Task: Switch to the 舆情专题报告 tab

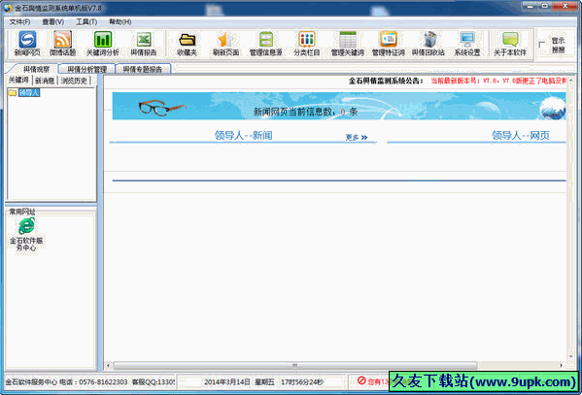Action: pyautogui.click(x=143, y=69)
